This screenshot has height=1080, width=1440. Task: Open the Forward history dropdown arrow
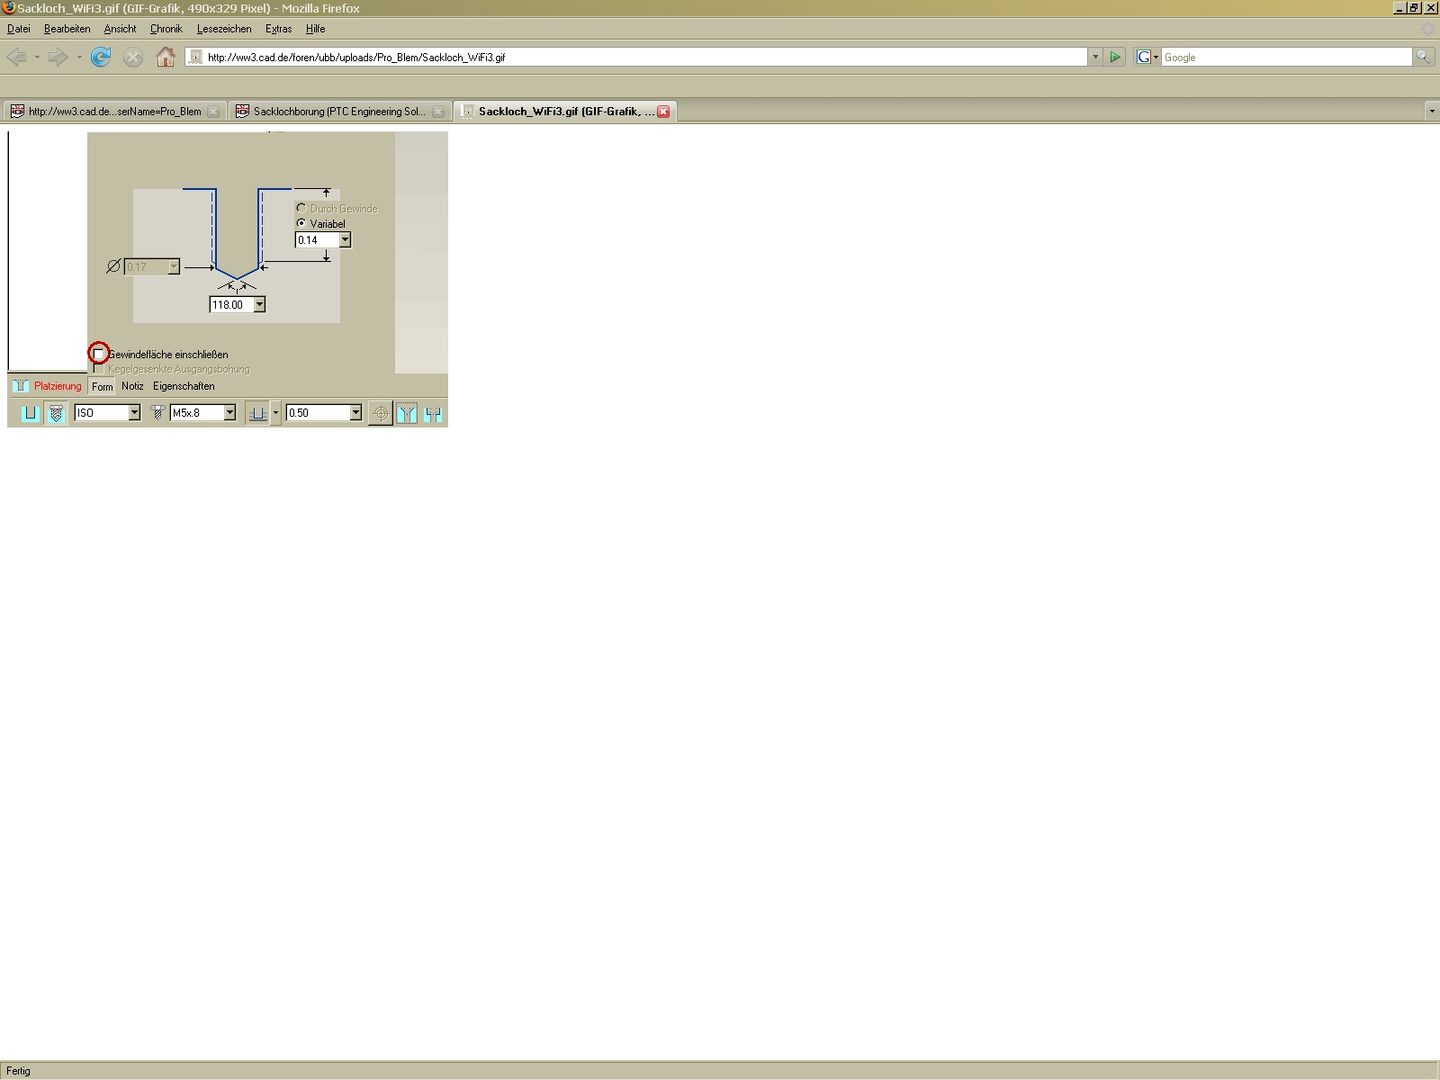pyautogui.click(x=79, y=58)
